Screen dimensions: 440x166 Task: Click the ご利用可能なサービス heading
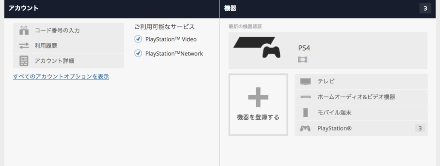(x=165, y=27)
